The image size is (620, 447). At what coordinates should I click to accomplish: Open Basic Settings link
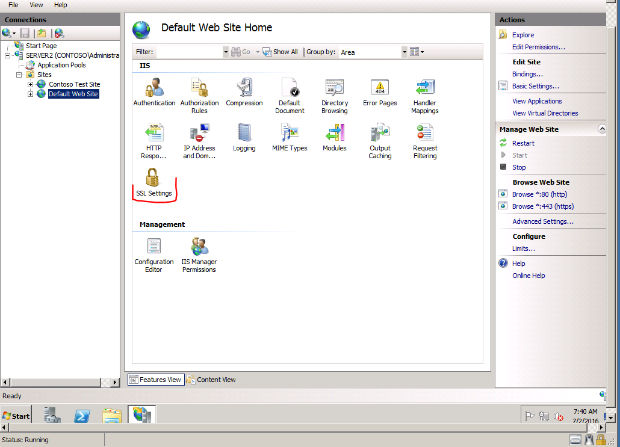click(535, 86)
